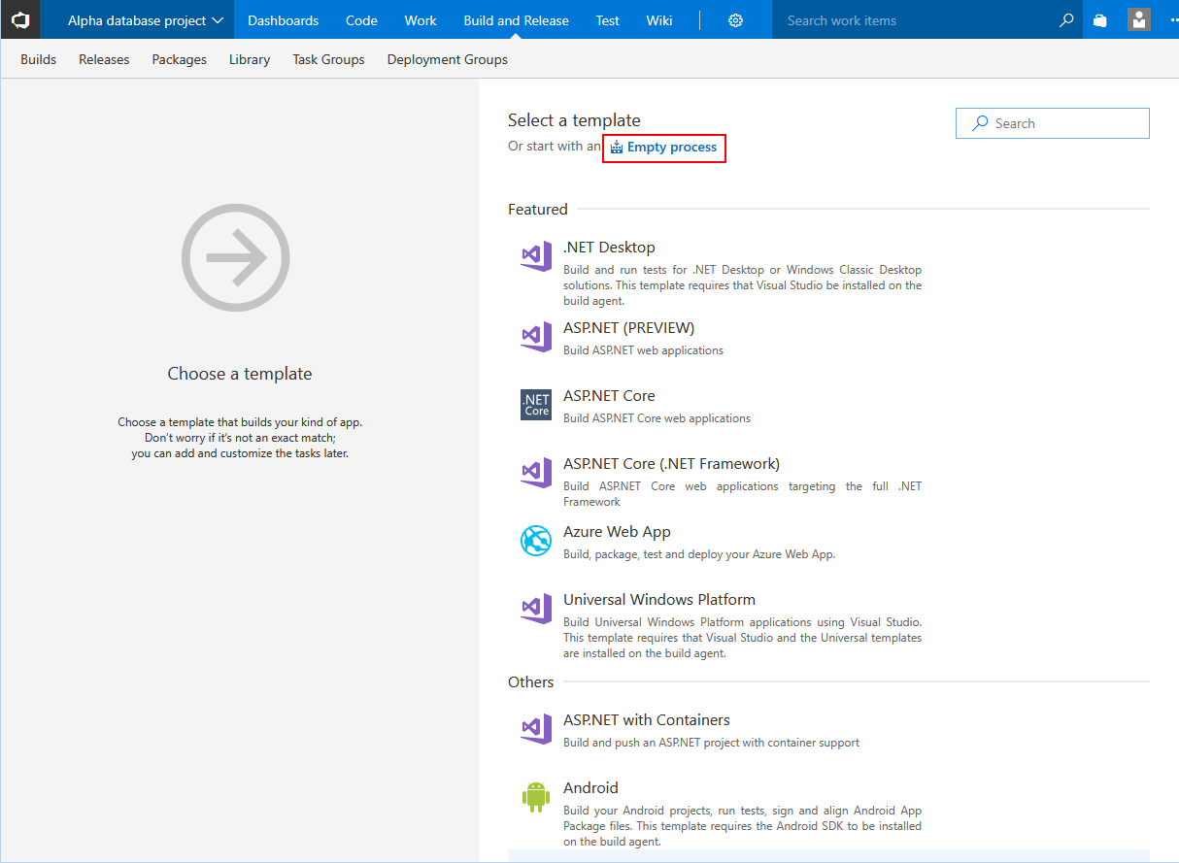Image resolution: width=1179 pixels, height=863 pixels.
Task: Click the ASP.NET (PREVIEW) template icon
Action: pyautogui.click(x=536, y=336)
